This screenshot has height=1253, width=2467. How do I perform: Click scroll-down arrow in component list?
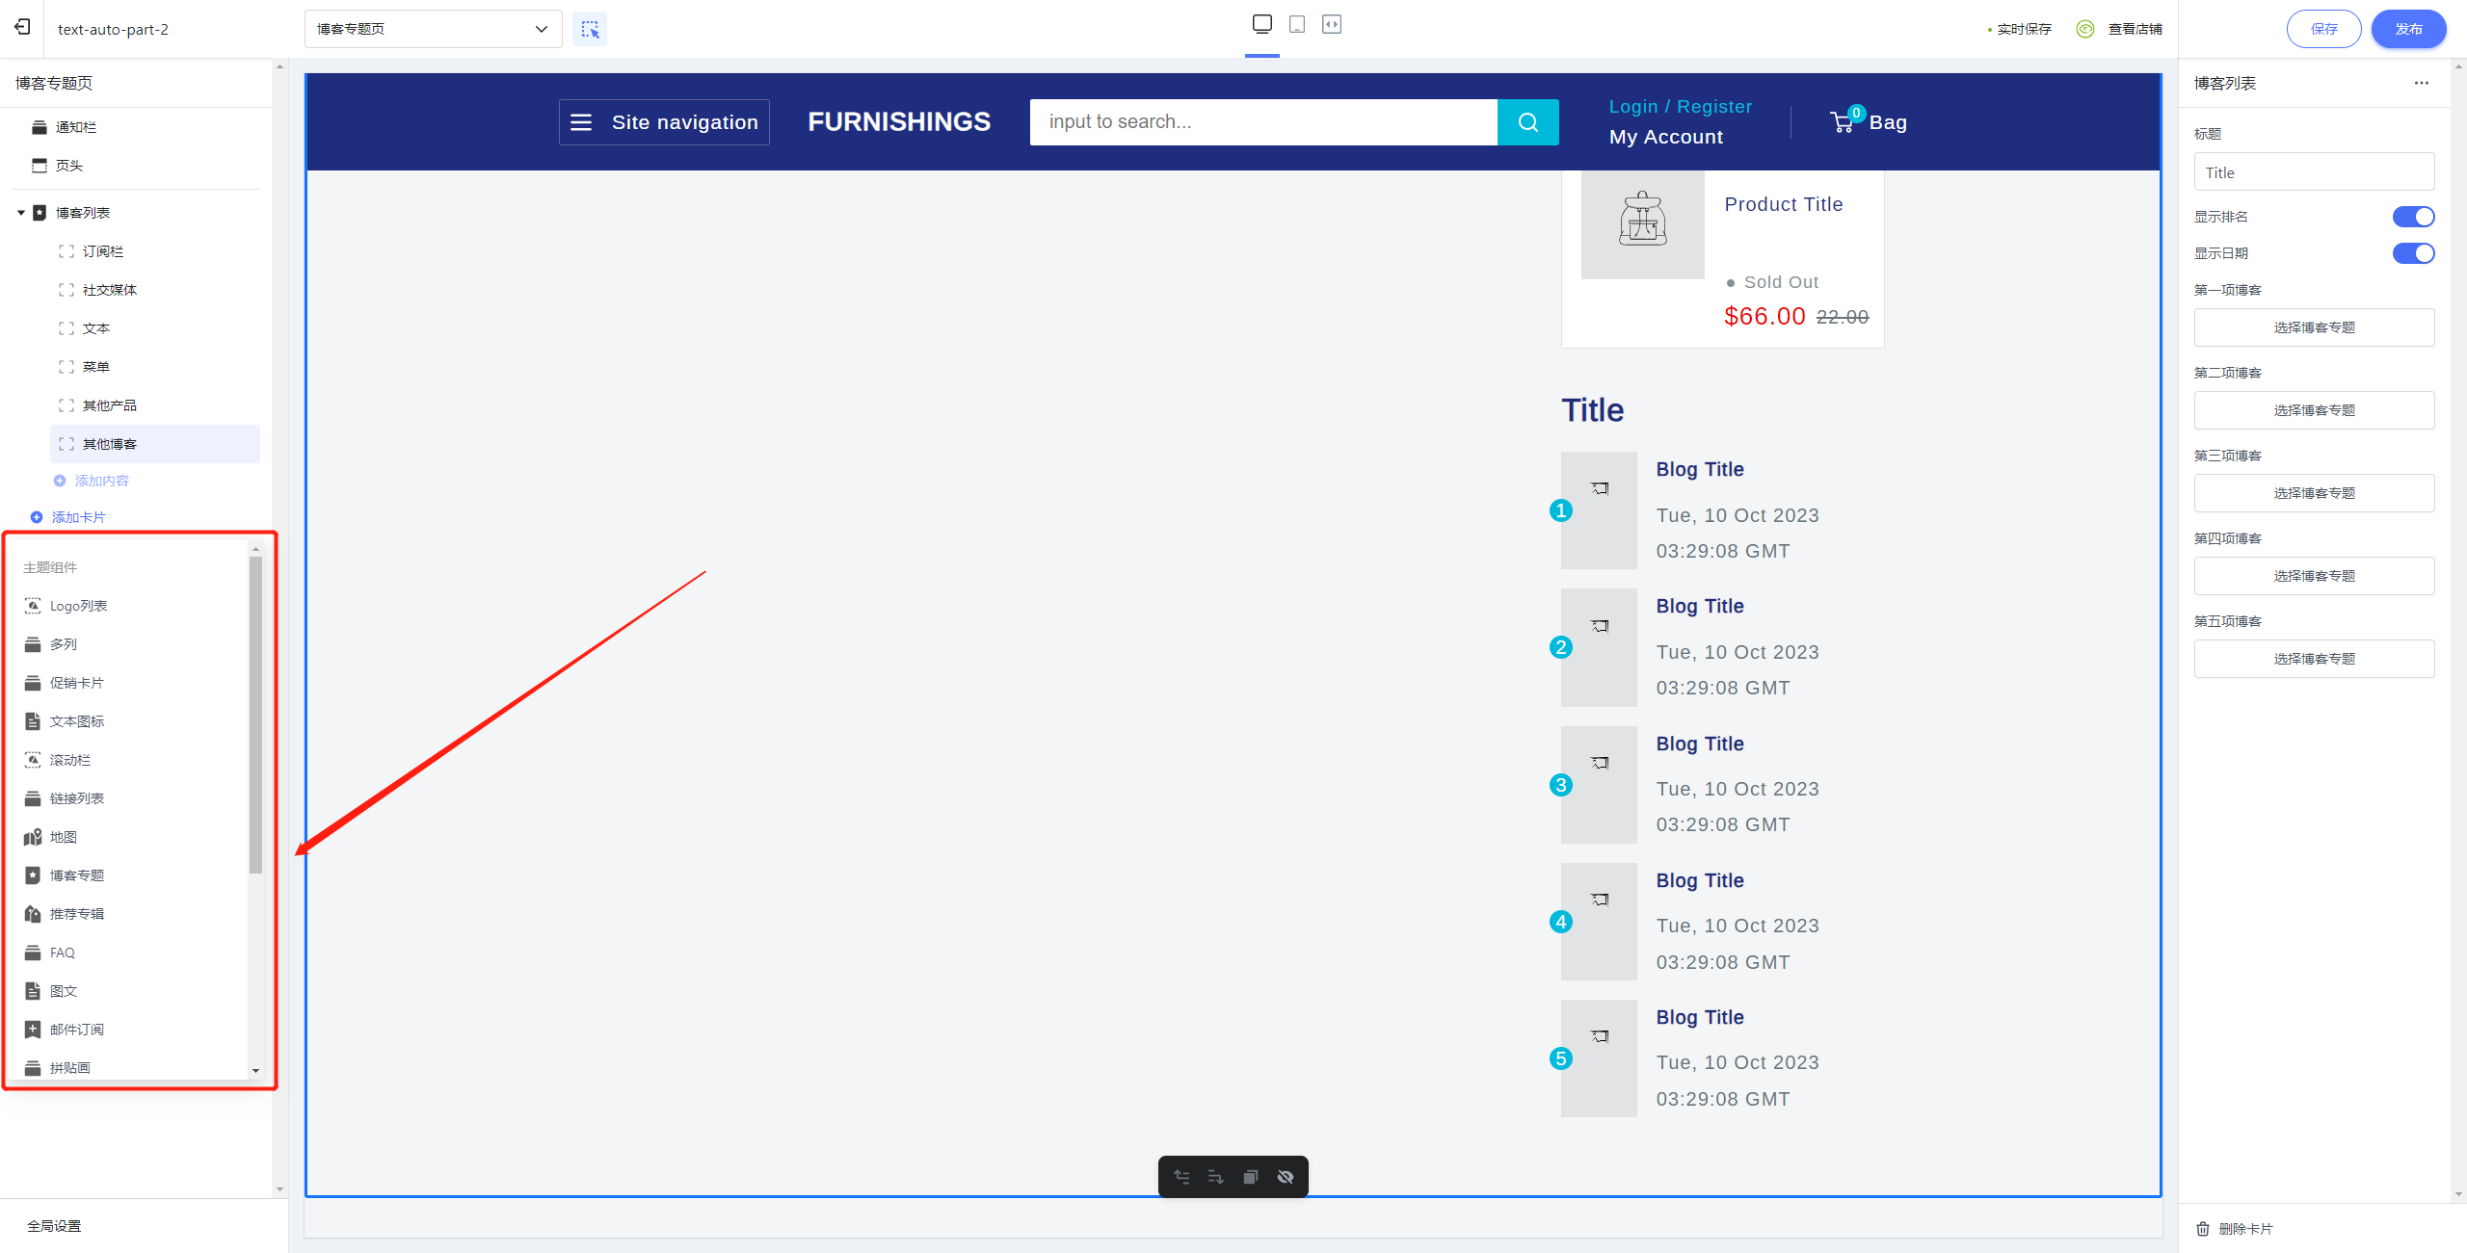[x=255, y=1070]
